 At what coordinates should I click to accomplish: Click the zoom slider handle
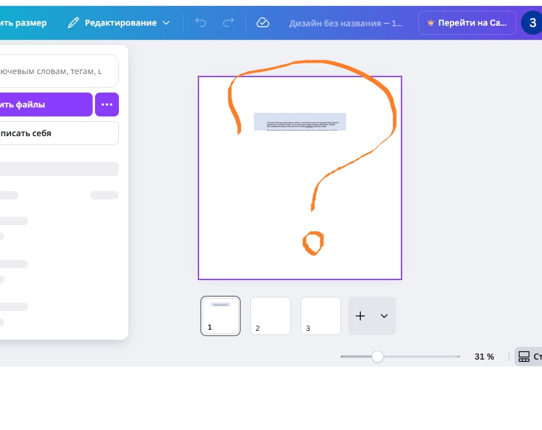[x=378, y=357]
